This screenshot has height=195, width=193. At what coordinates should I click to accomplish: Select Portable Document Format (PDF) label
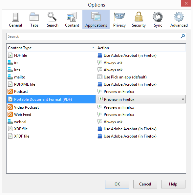point(43,99)
